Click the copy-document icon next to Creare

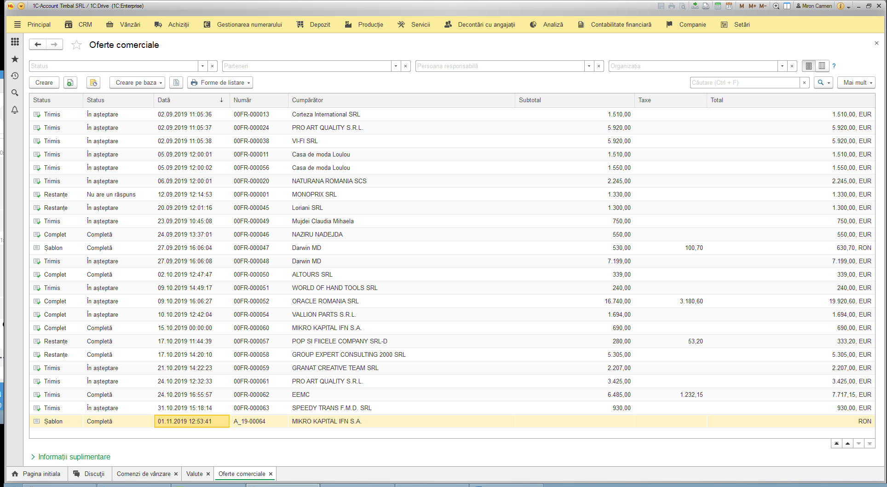[x=70, y=83]
